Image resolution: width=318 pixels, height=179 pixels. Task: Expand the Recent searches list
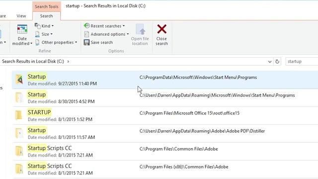[x=104, y=26]
